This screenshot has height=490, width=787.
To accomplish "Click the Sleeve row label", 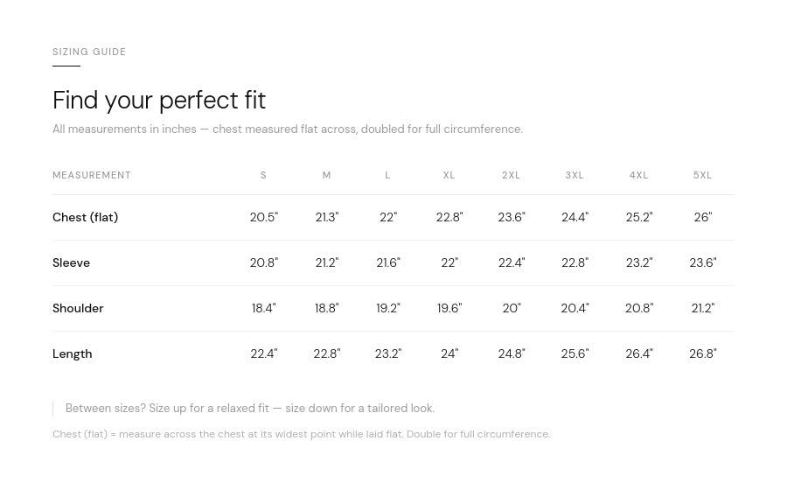I will pyautogui.click(x=71, y=262).
